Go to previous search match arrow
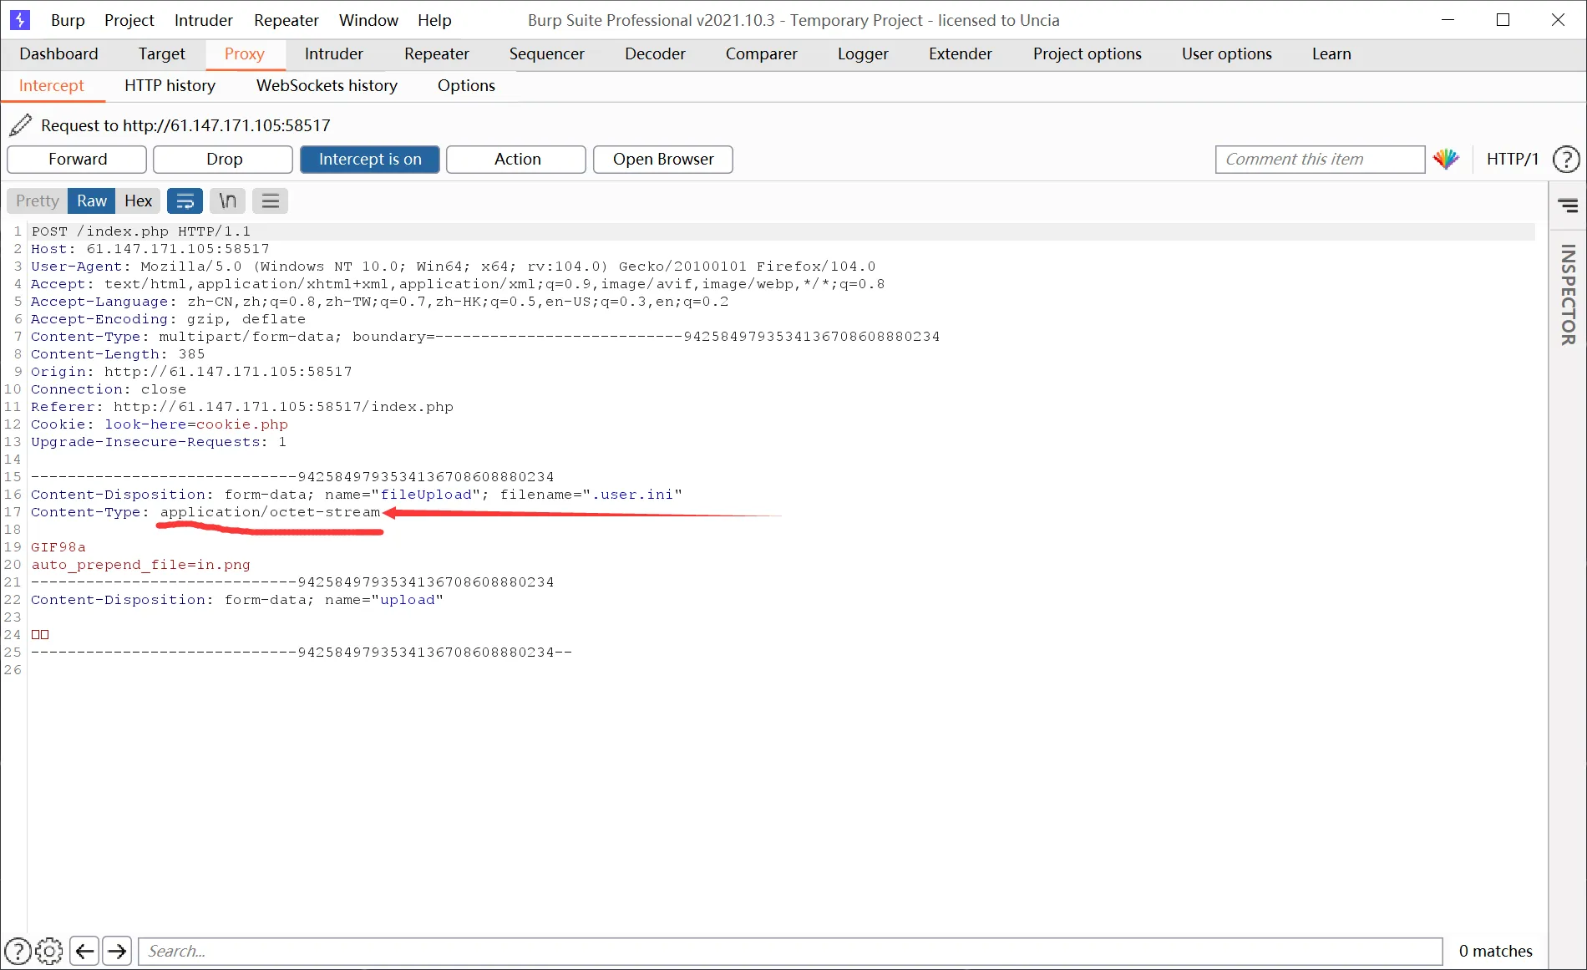 84,951
